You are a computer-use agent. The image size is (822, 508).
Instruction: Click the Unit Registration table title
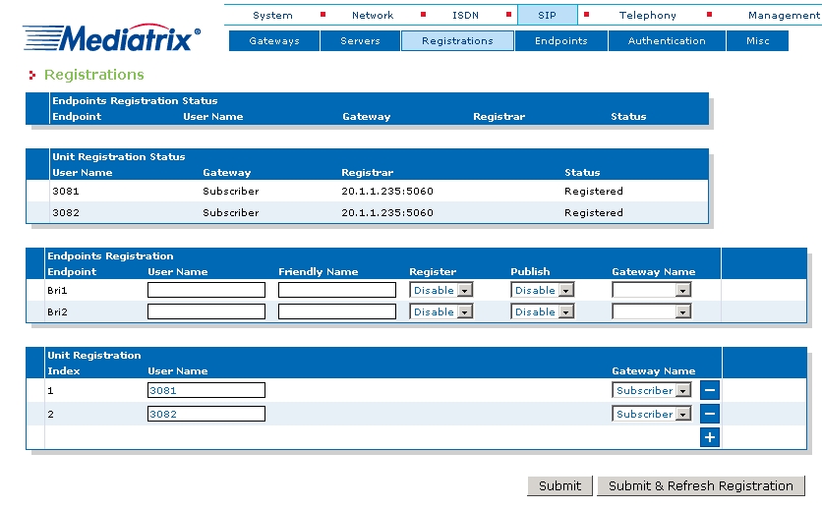tap(93, 355)
